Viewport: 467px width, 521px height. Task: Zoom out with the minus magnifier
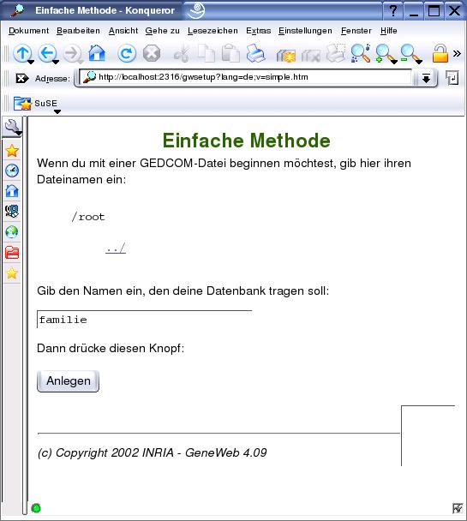point(410,53)
